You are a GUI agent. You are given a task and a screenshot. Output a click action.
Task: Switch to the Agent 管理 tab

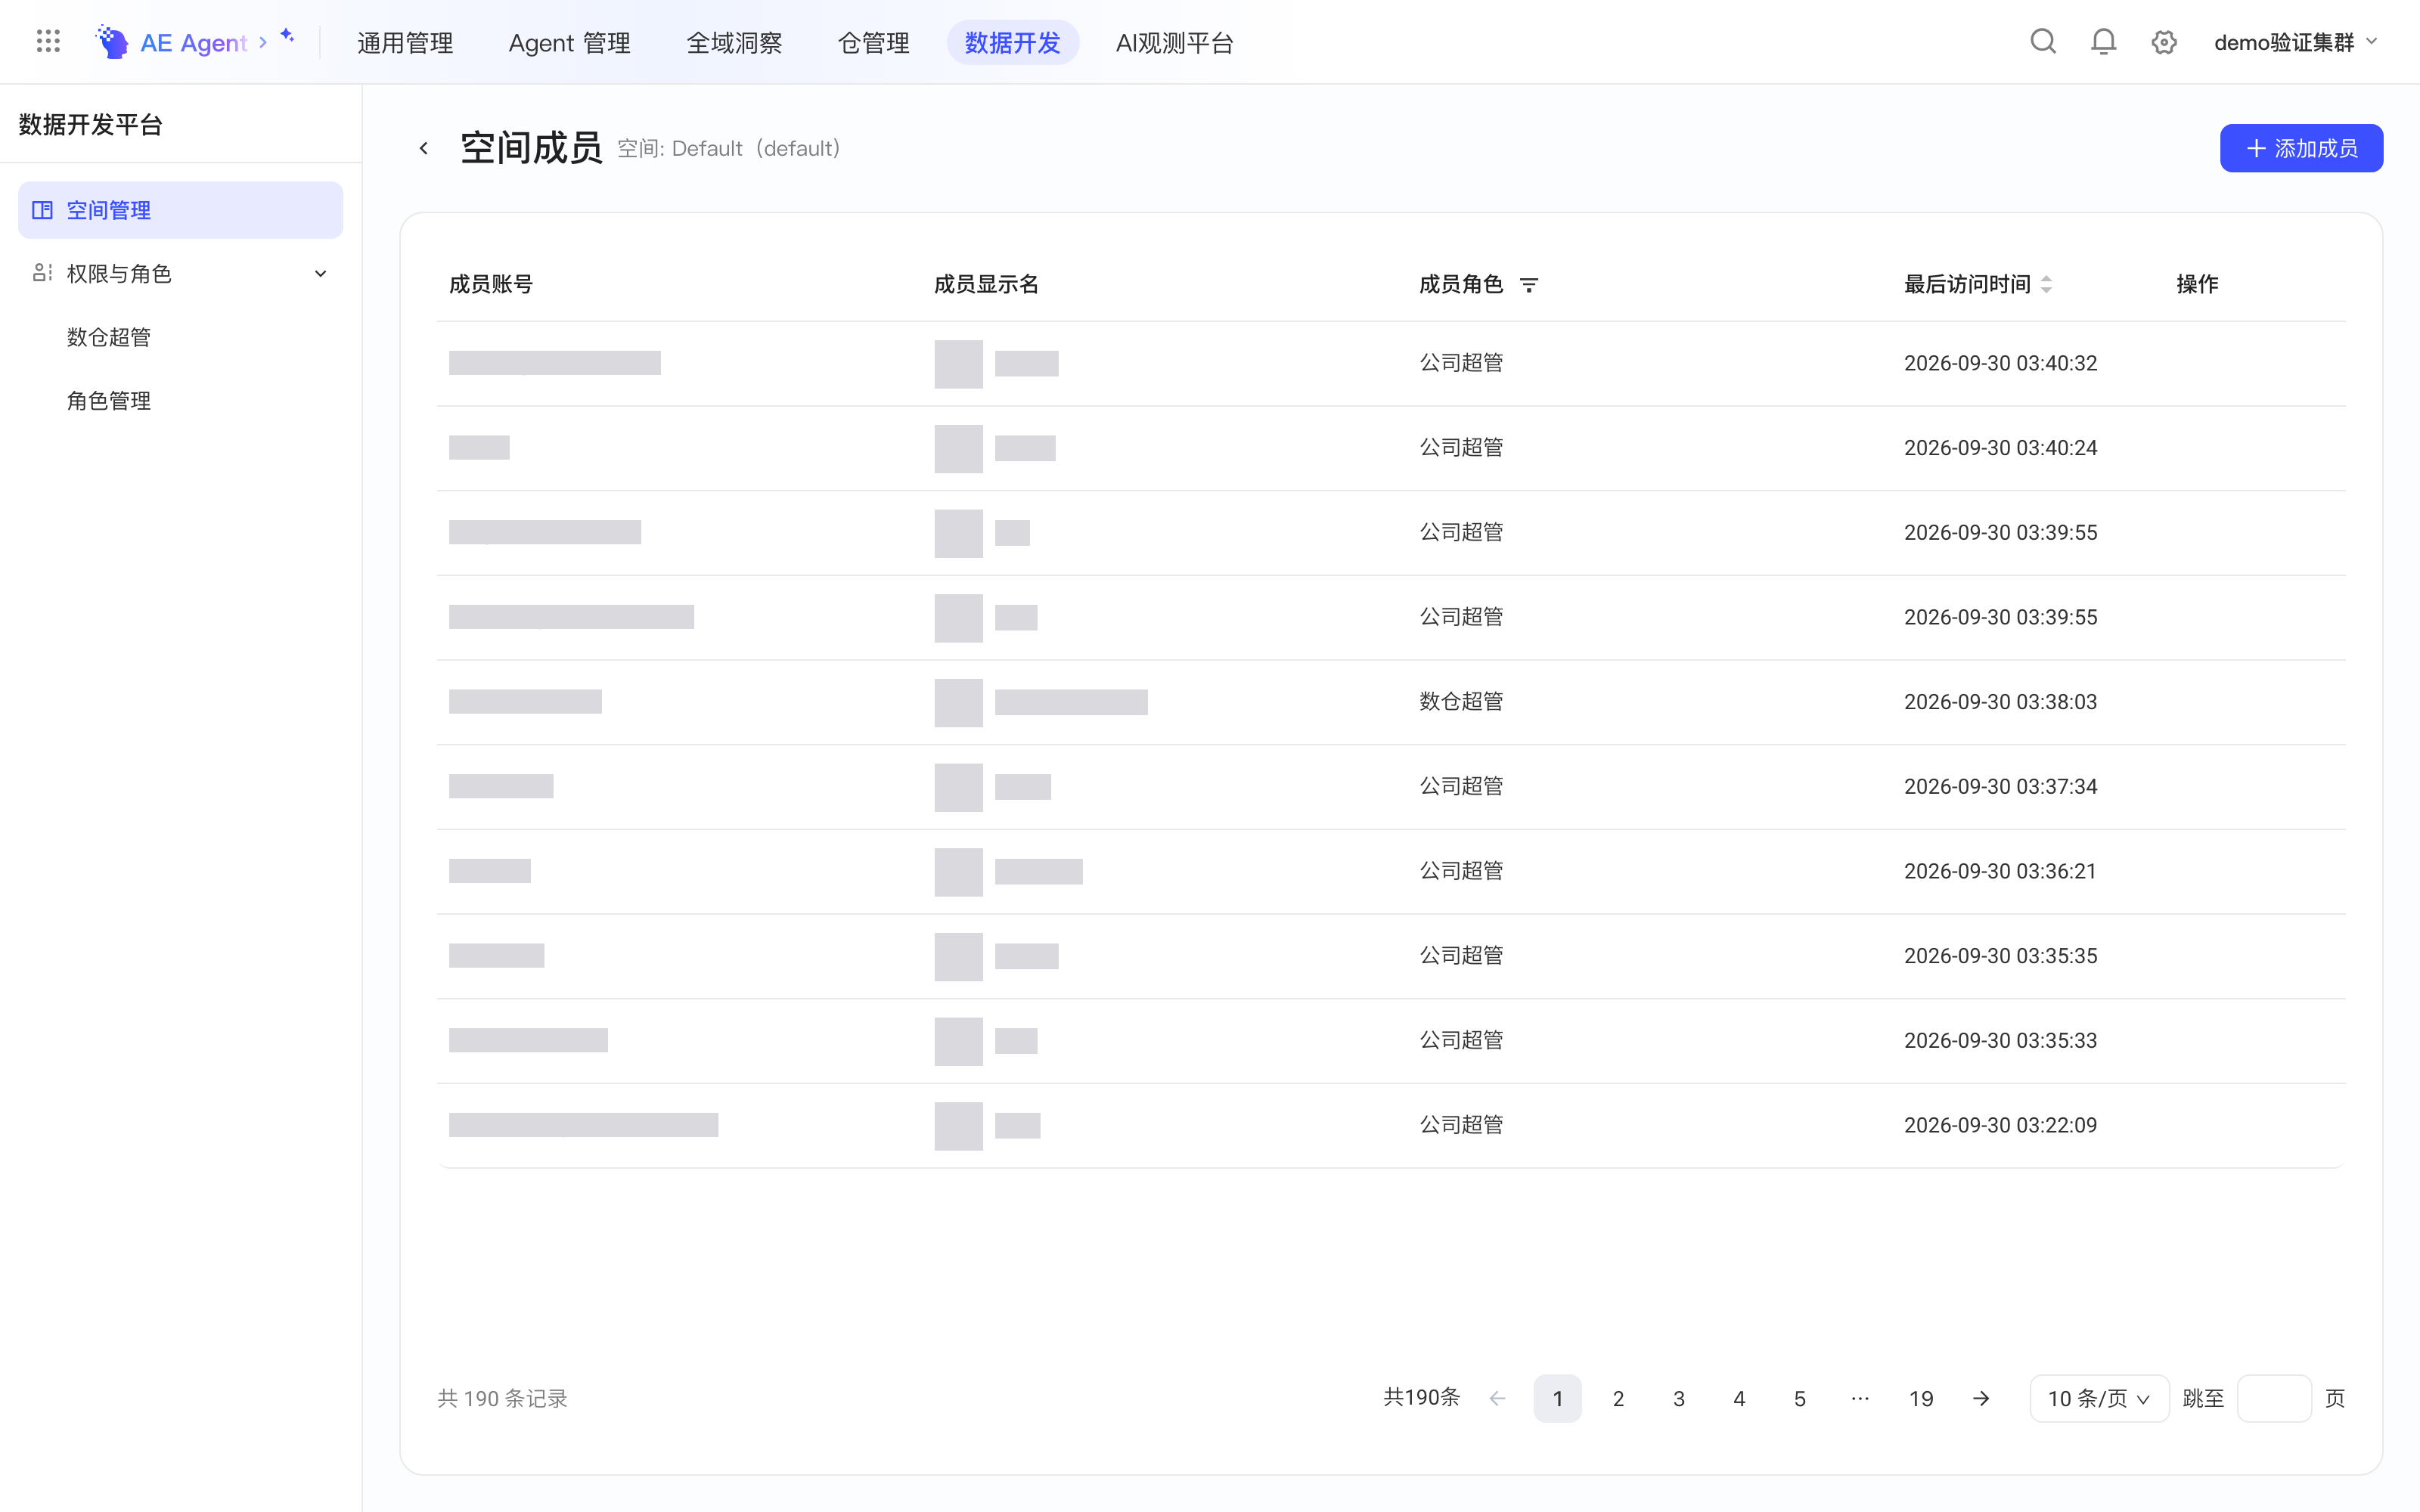(569, 43)
